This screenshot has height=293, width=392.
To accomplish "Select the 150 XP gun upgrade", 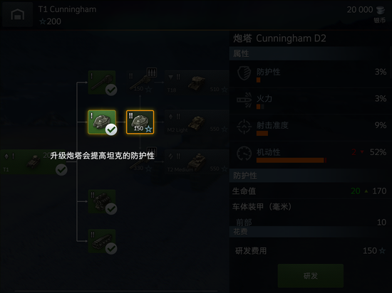I will [140, 82].
